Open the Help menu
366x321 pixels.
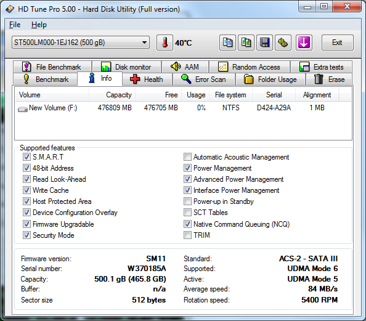point(39,25)
